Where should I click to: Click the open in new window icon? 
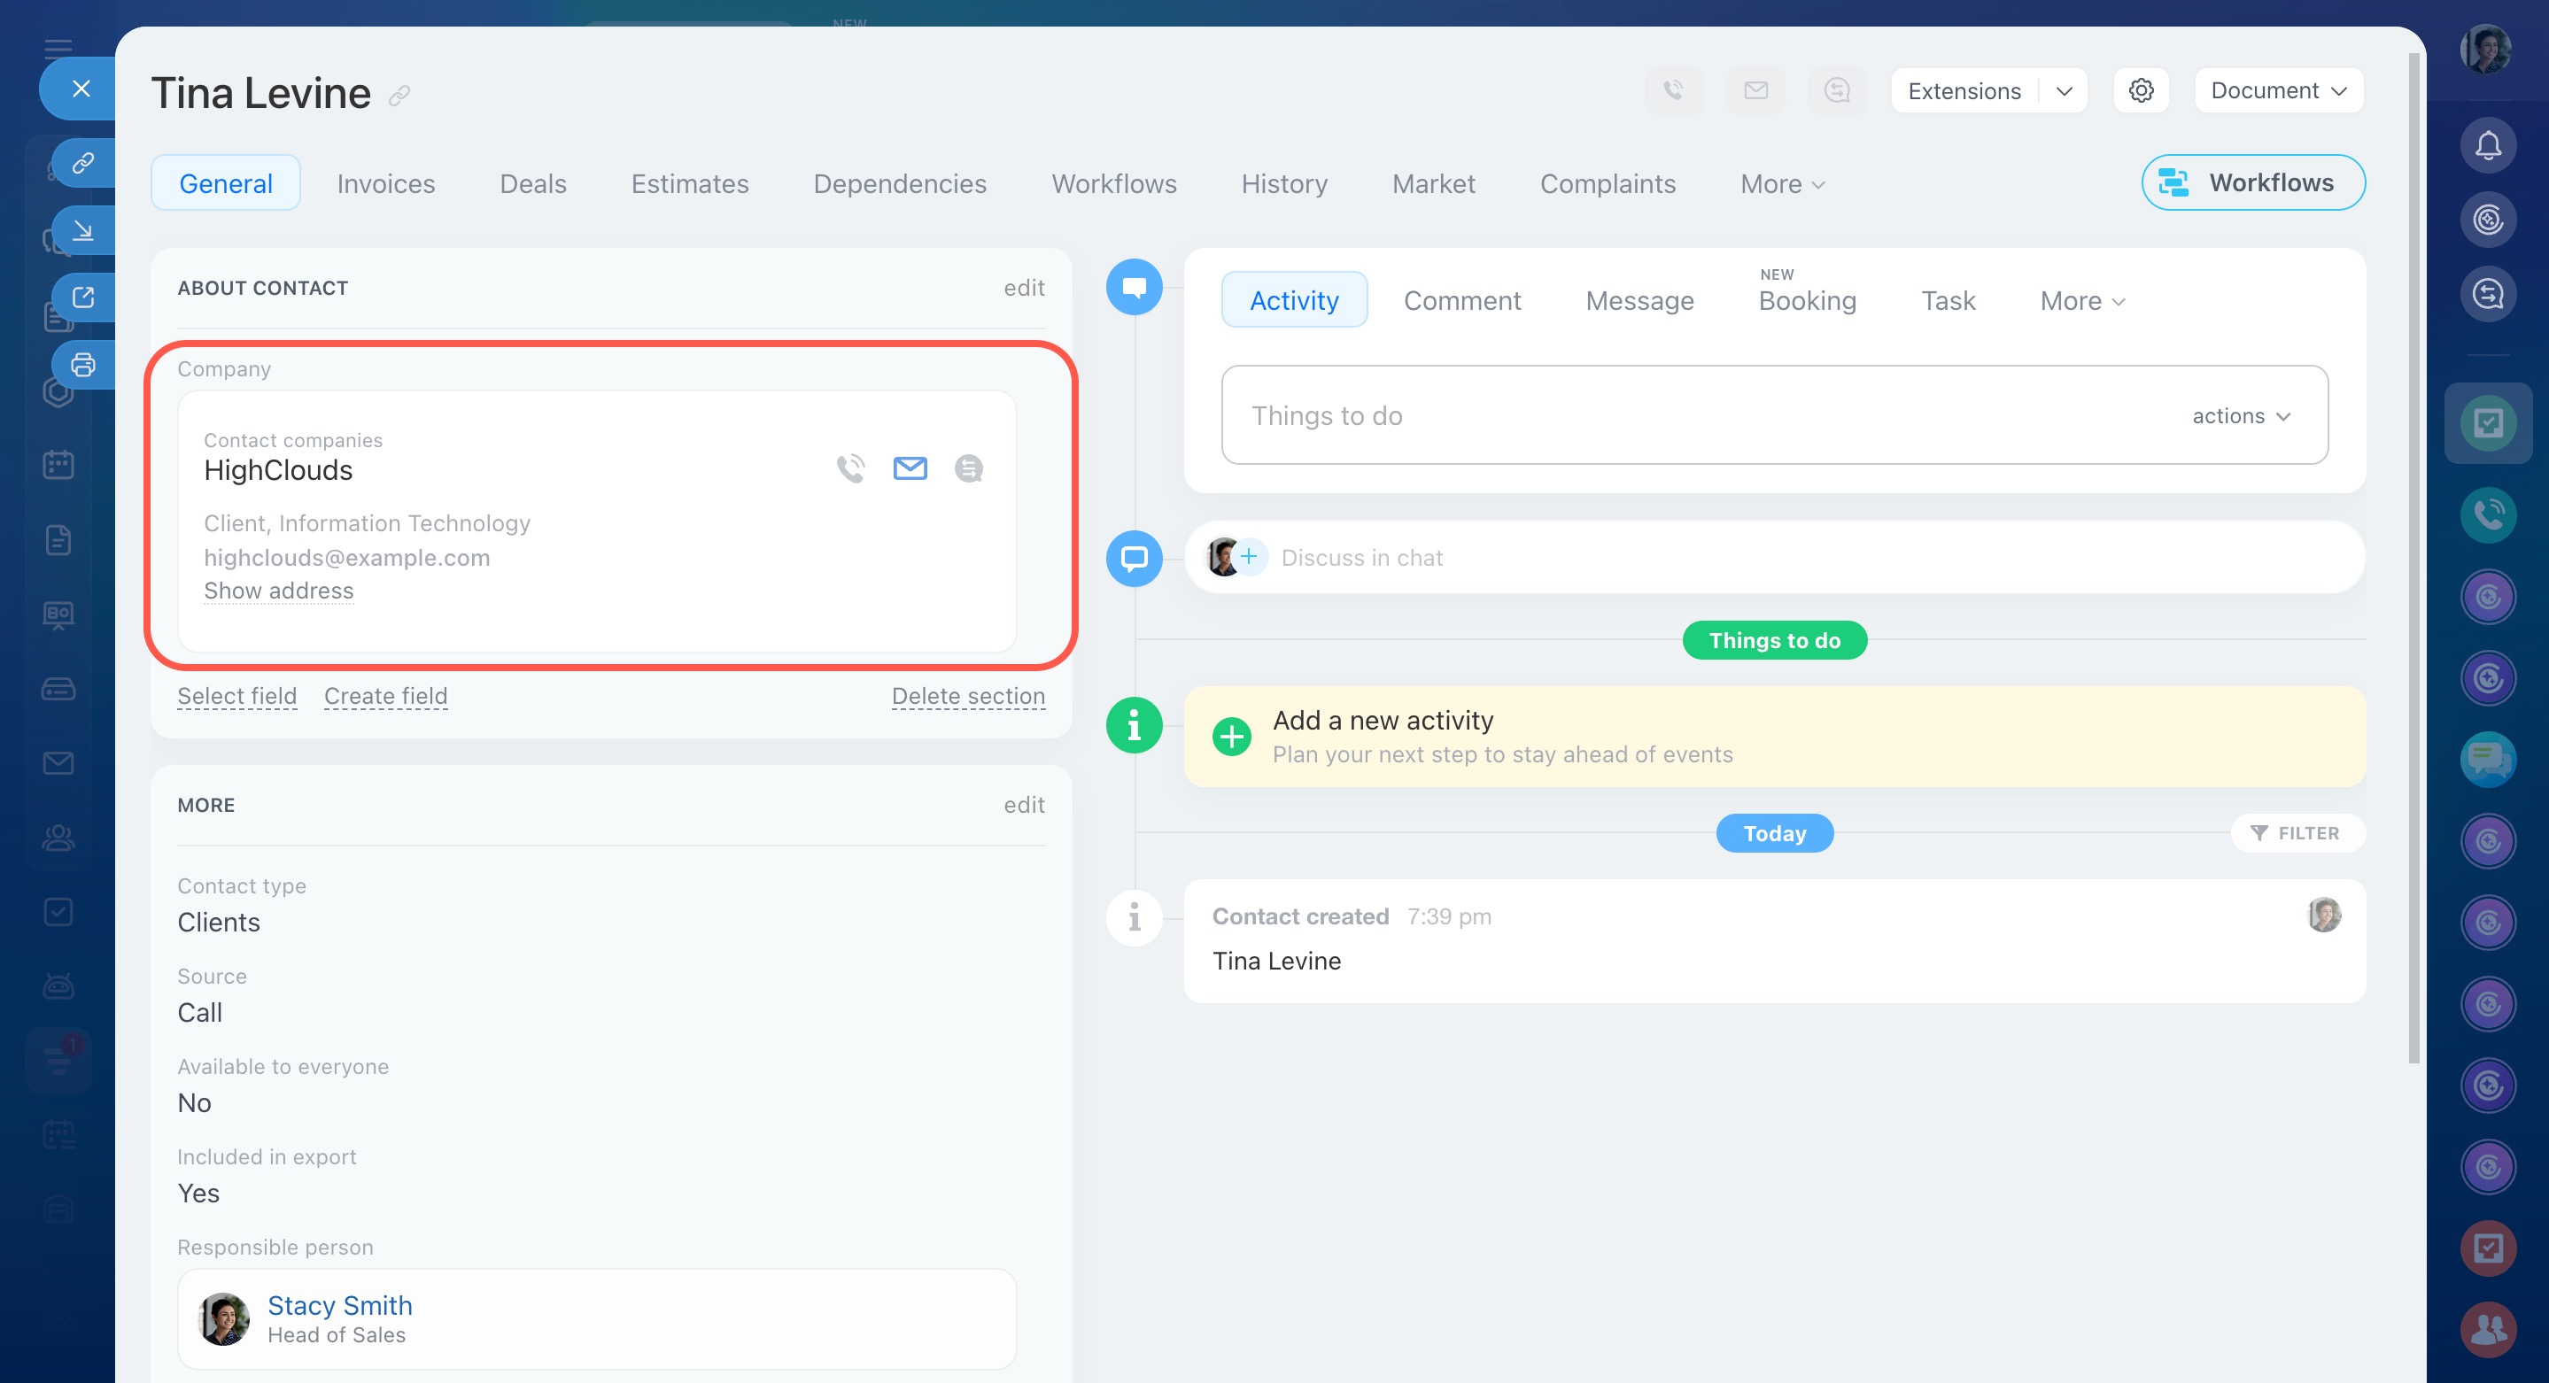[x=83, y=297]
